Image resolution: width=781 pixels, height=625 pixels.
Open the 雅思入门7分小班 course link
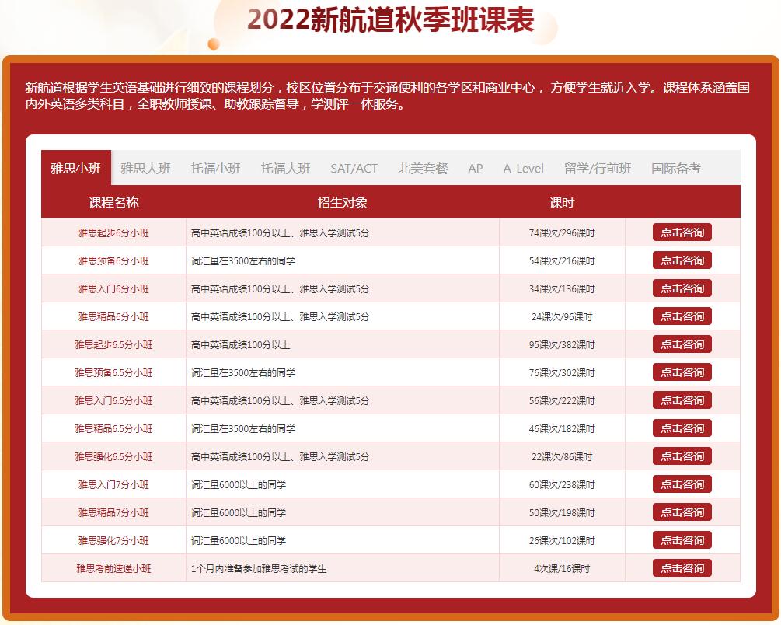[113, 484]
